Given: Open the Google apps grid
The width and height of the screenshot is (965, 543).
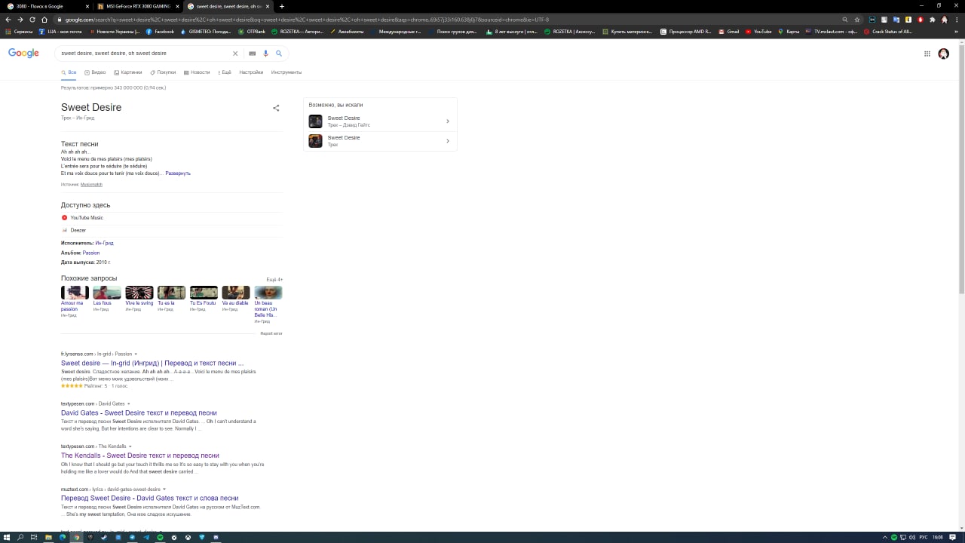Looking at the screenshot, I should tap(927, 54).
